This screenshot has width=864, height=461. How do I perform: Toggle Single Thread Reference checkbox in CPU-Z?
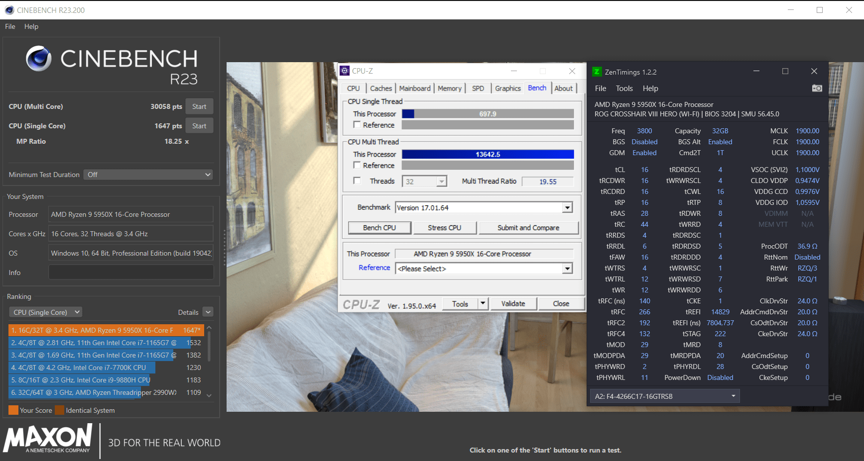tap(357, 125)
